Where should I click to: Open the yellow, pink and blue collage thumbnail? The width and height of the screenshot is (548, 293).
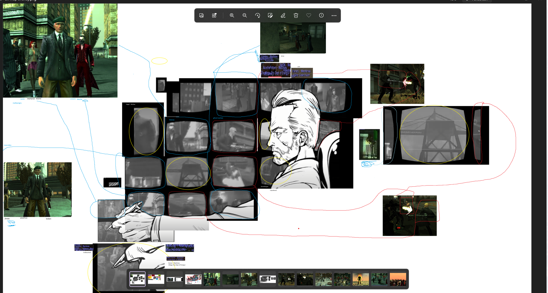[x=156, y=279]
